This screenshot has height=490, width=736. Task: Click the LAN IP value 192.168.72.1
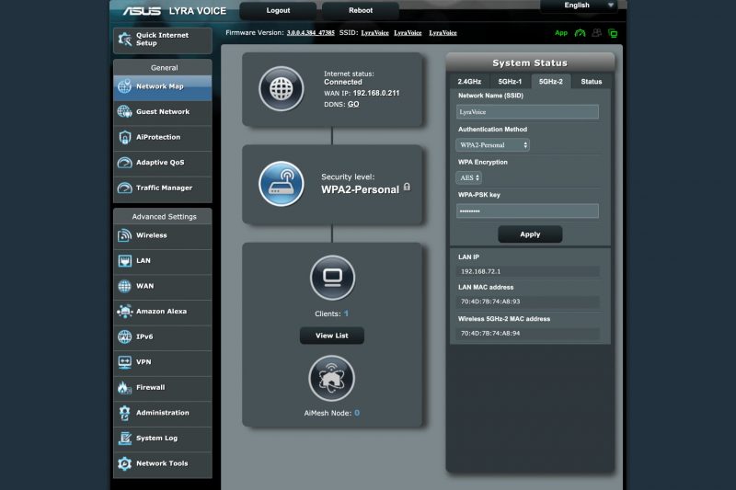[x=480, y=271]
